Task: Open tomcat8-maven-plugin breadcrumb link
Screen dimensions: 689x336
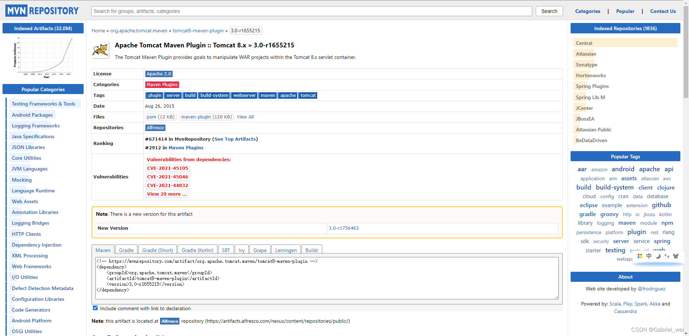Action: 198,31
